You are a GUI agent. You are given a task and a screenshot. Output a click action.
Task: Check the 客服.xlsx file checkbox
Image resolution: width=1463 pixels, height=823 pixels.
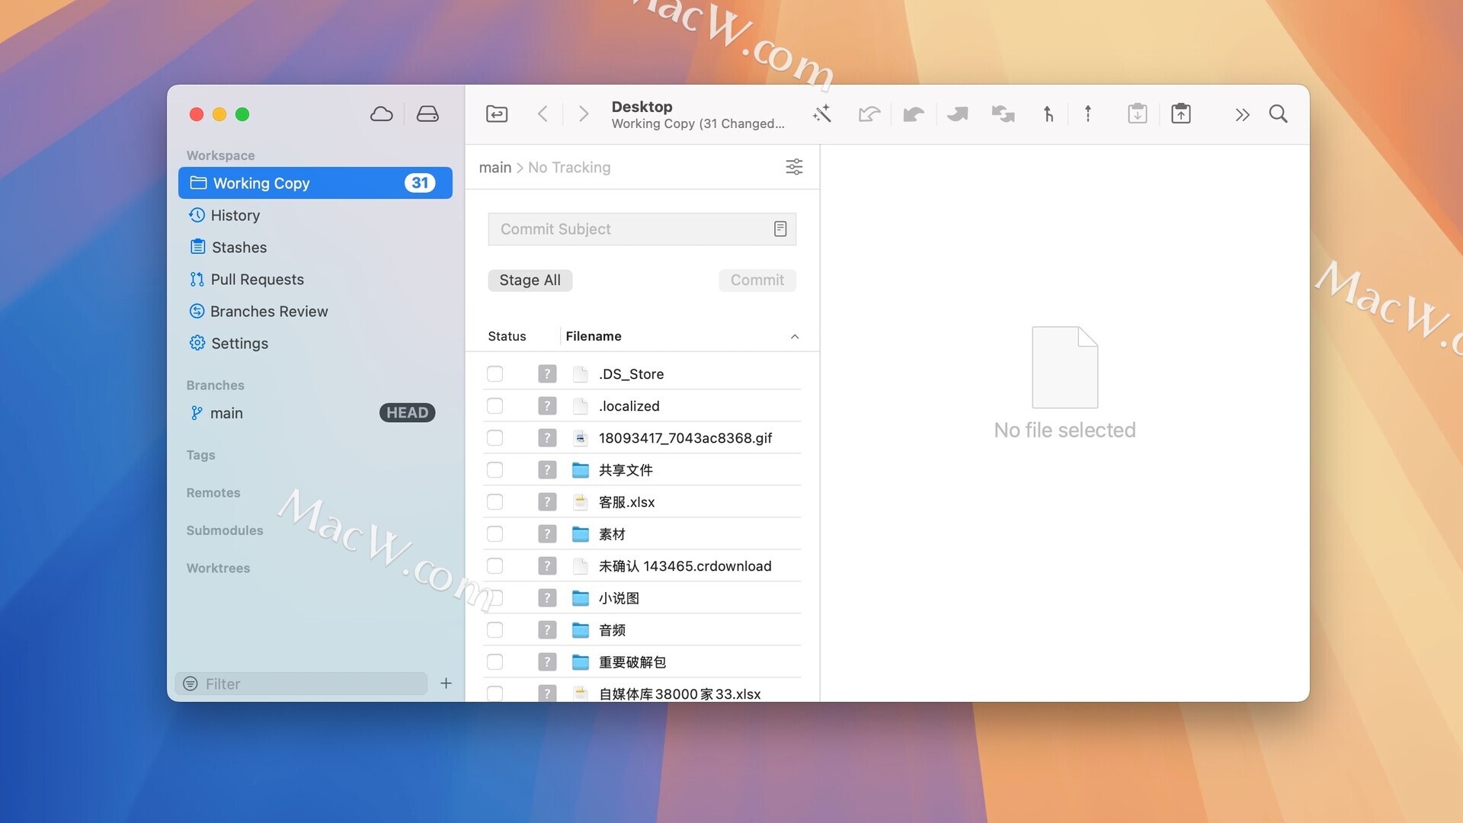[x=495, y=502]
